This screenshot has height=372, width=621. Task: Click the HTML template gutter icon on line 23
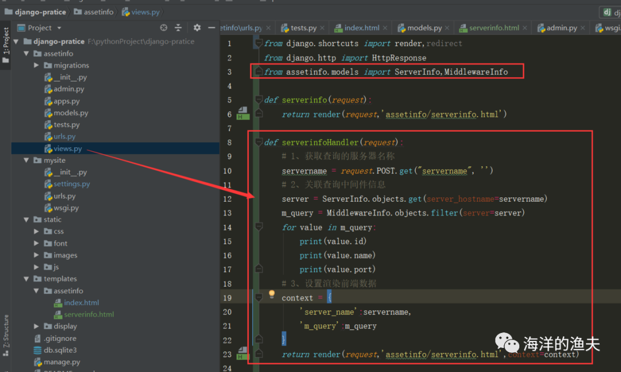[243, 353]
